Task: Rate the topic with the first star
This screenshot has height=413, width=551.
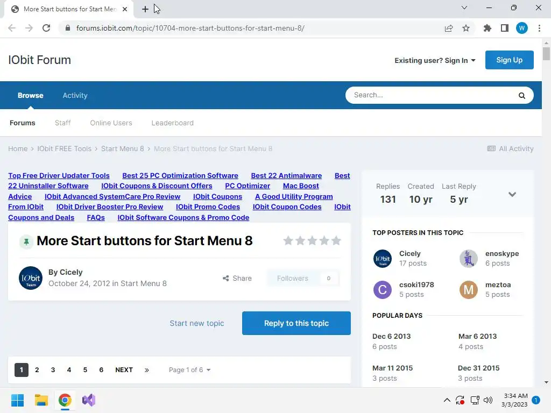Action: 288,240
